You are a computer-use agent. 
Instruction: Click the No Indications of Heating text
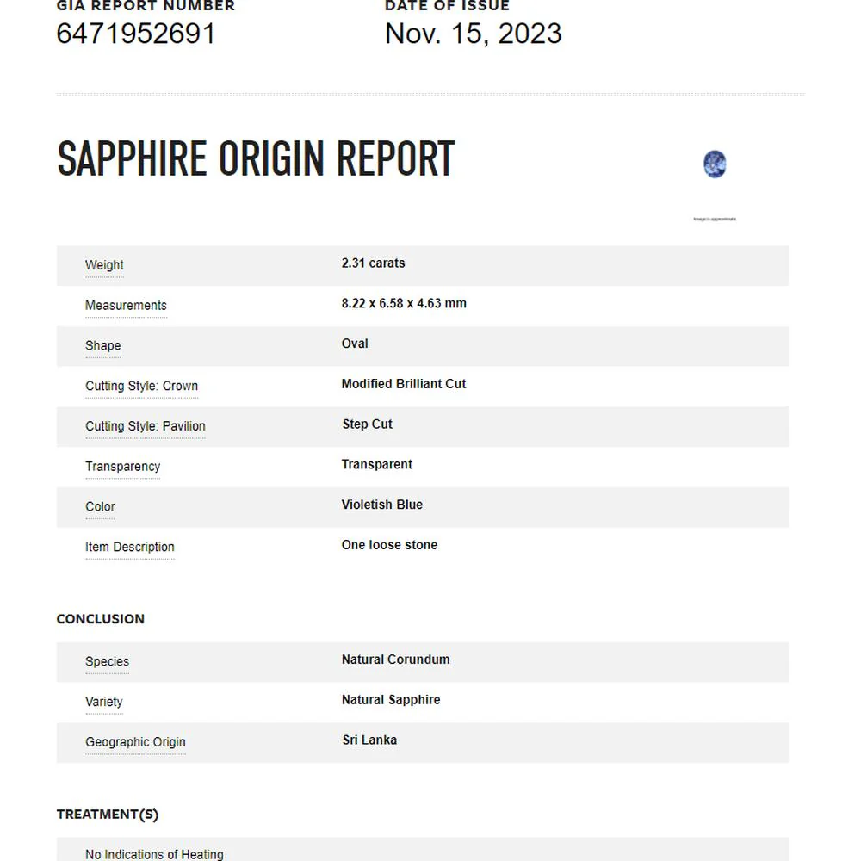pos(154,854)
